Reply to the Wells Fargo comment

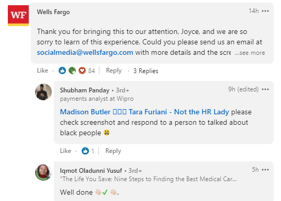[x=114, y=70]
